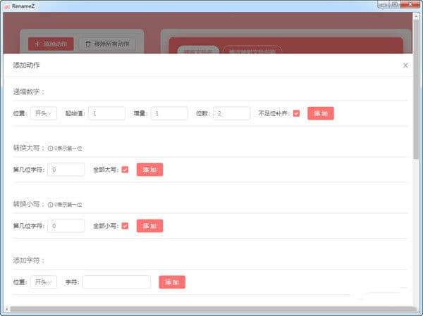Click 添加 button for 递增数字

321,113
